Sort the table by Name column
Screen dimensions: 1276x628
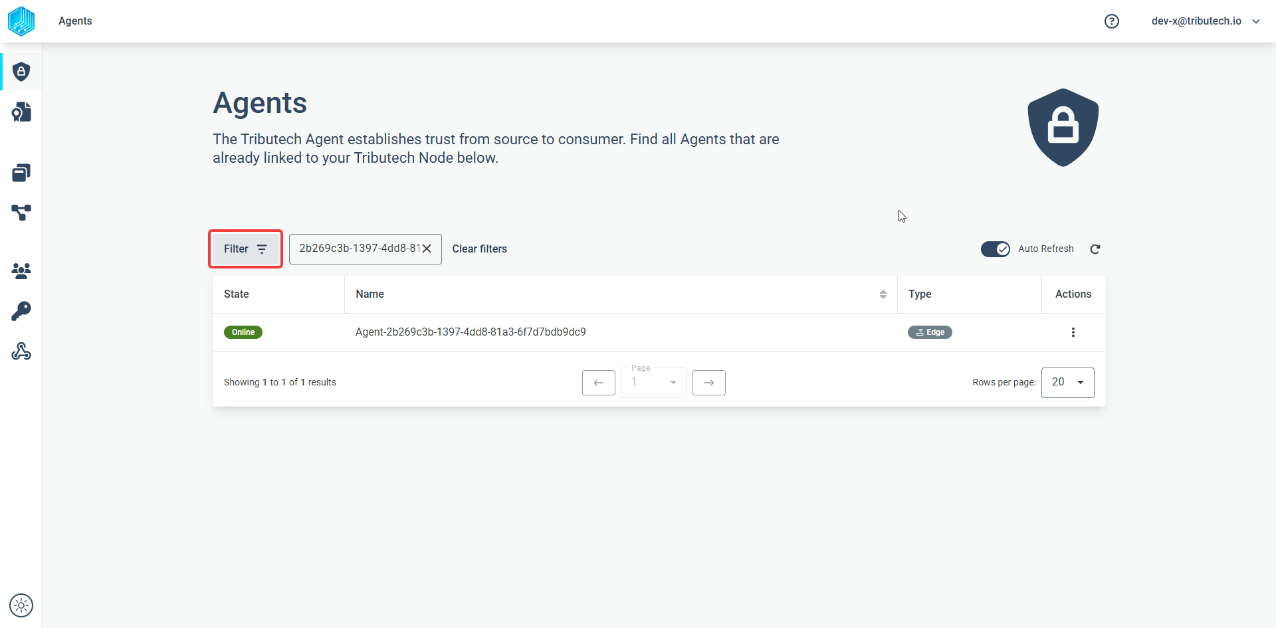[x=883, y=294]
